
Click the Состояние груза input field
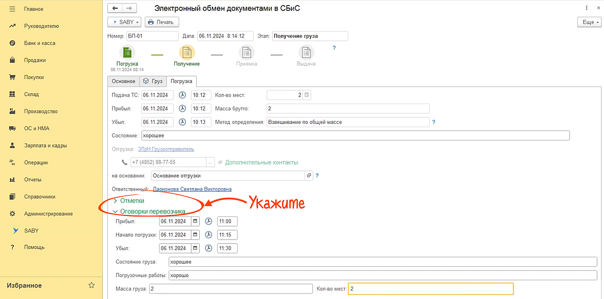(383, 262)
